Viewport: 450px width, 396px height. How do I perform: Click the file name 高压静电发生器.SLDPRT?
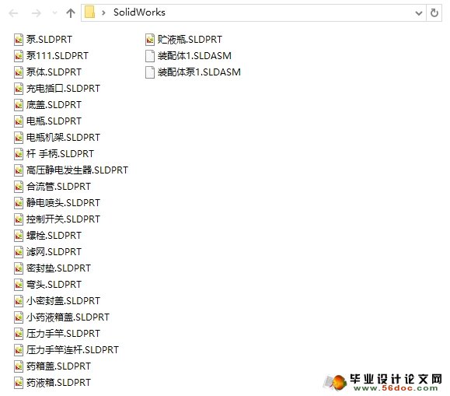point(77,170)
